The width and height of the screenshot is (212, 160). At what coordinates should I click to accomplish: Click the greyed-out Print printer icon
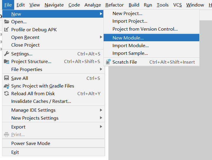[6, 134]
